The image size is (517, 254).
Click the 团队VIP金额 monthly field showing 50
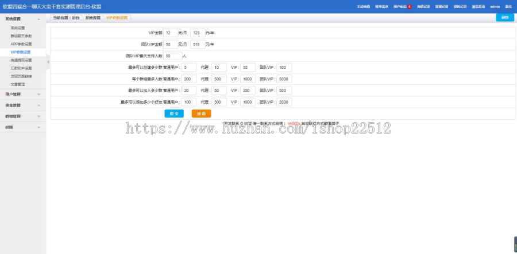(171, 44)
